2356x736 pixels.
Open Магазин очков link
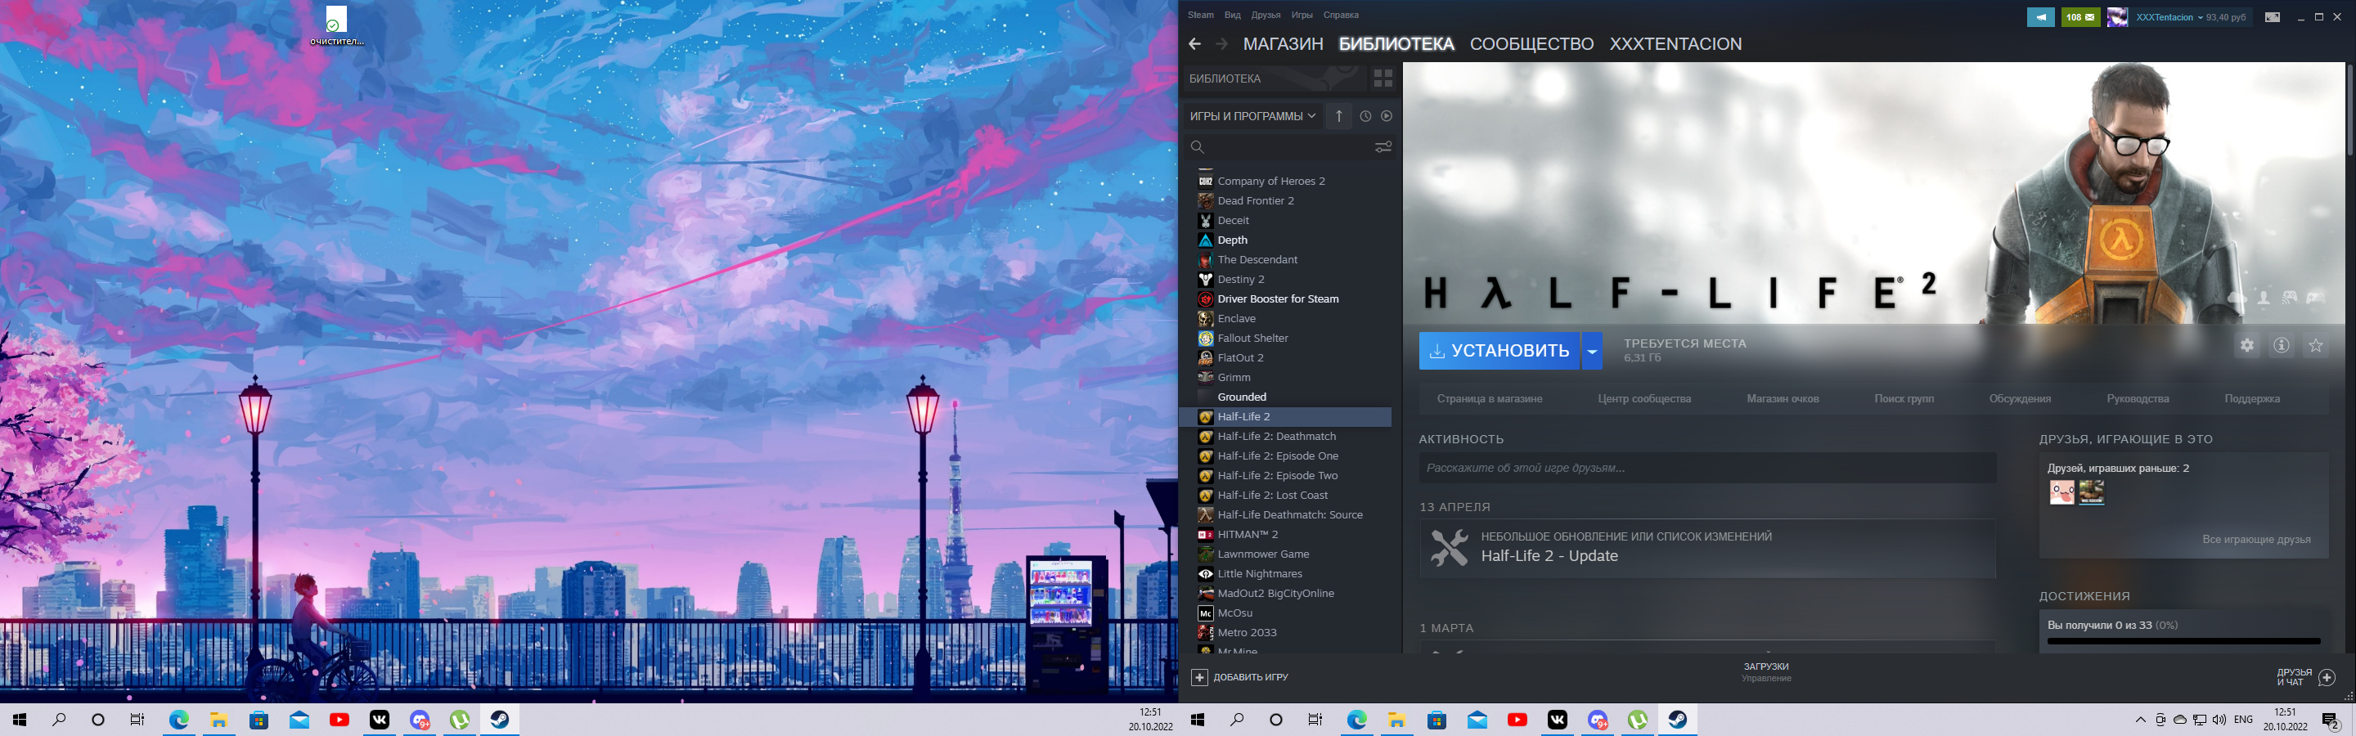coord(1783,398)
